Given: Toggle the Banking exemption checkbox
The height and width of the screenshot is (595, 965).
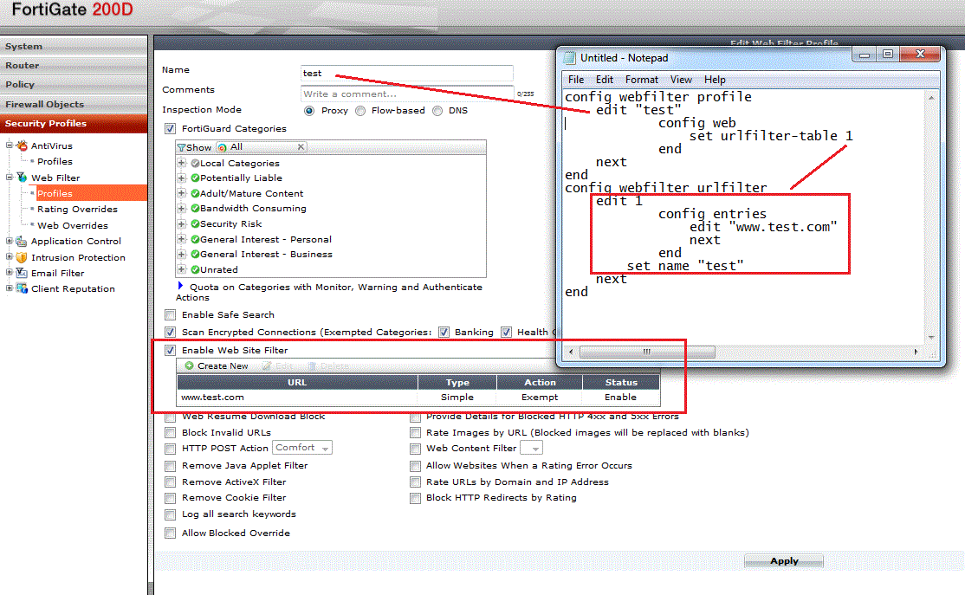Looking at the screenshot, I should coord(444,333).
